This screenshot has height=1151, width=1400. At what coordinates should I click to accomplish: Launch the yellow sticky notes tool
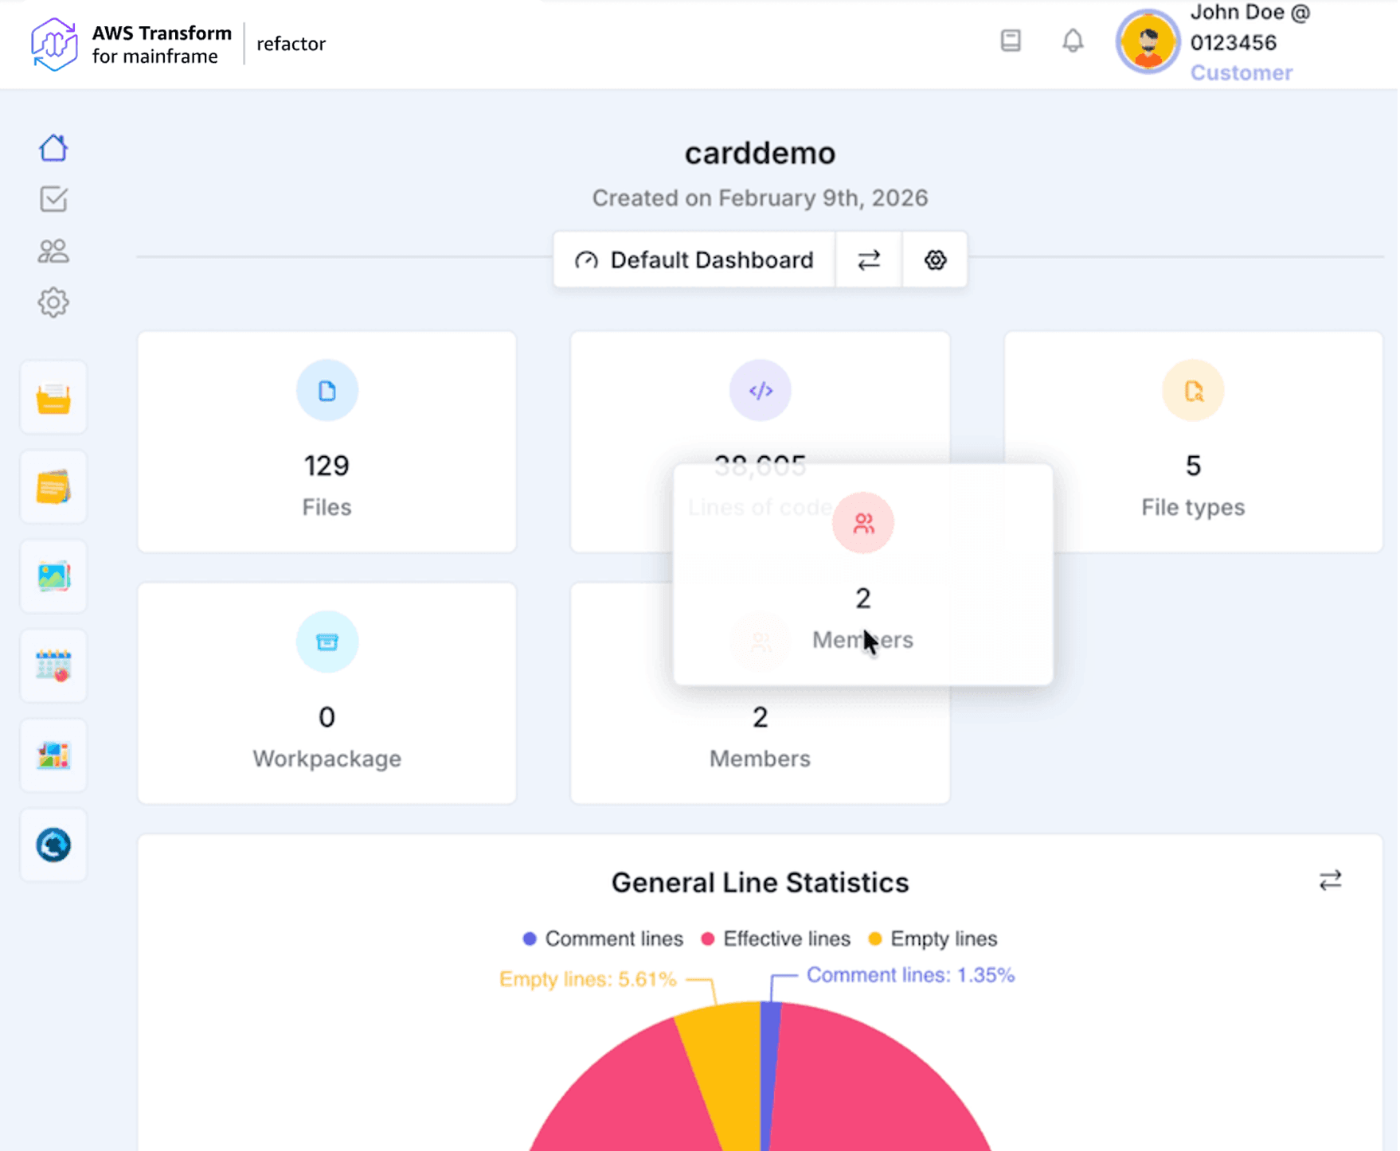pyautogui.click(x=53, y=487)
